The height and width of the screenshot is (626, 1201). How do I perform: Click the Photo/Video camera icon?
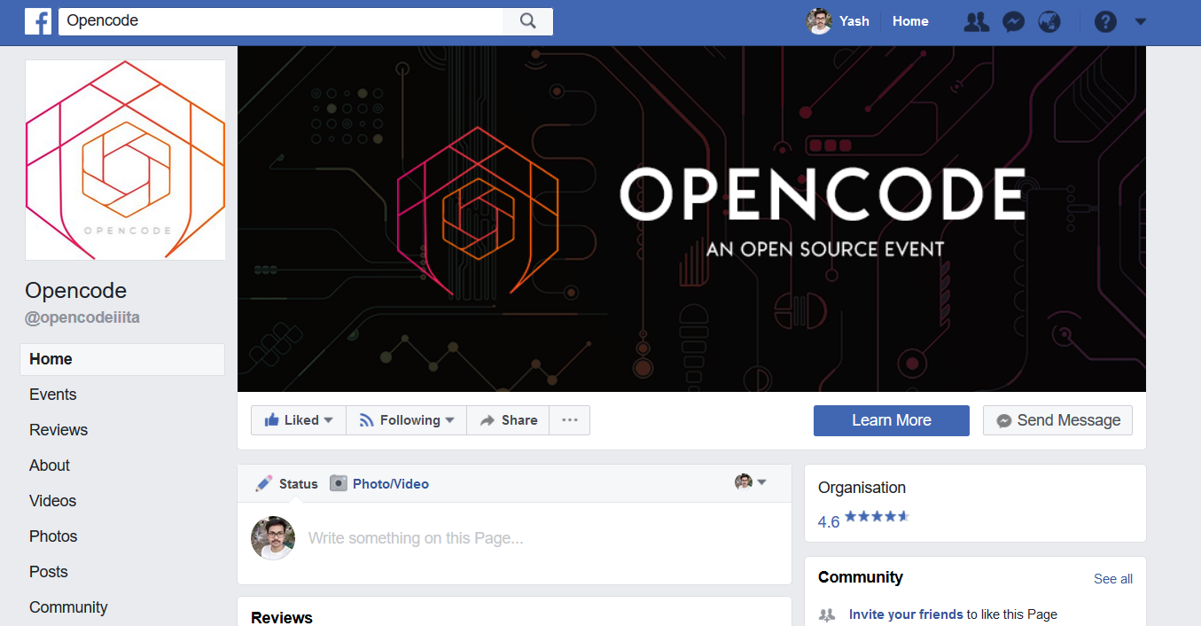tap(338, 483)
